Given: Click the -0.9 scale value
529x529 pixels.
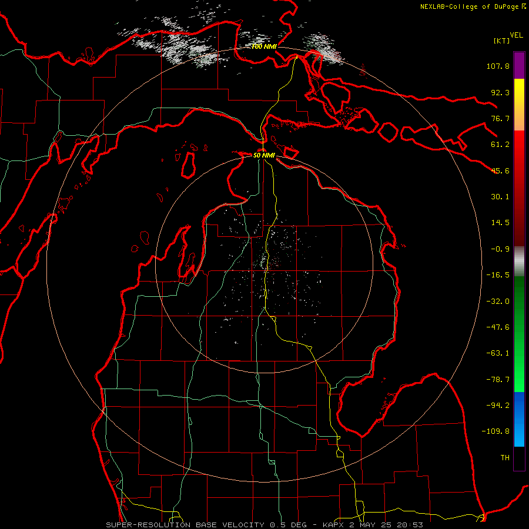Looking at the screenshot, I should (x=500, y=249).
